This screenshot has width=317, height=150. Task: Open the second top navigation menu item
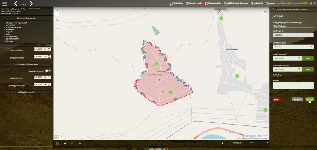click(x=194, y=4)
